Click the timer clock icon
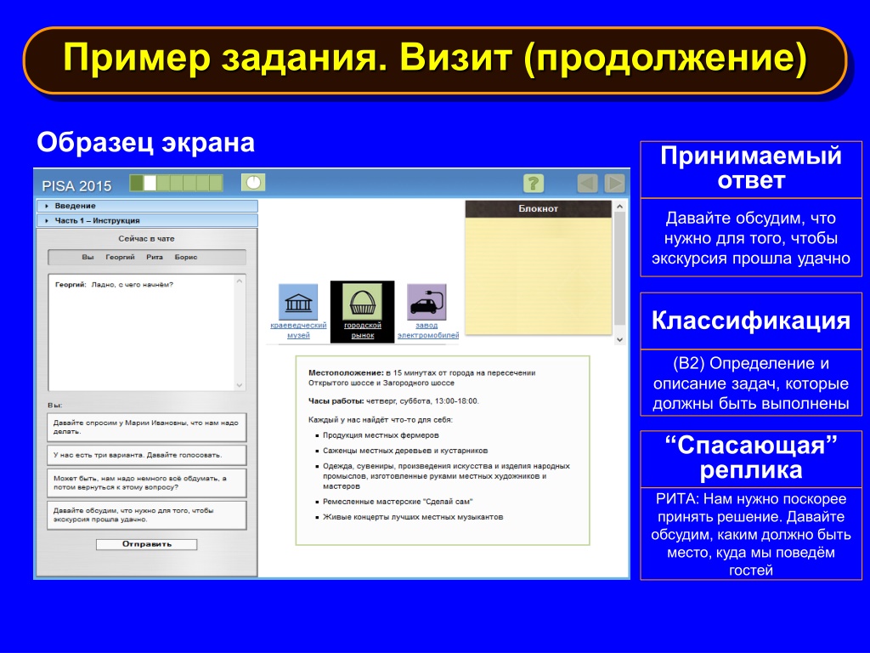Screen dimensions: 870x653 253,183
